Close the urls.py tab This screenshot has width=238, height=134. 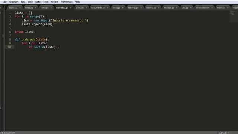pyautogui.click(x=191, y=7)
